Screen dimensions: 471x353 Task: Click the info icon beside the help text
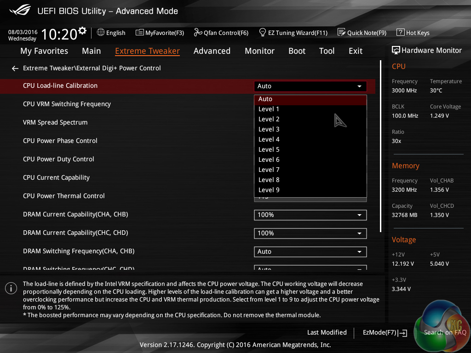tap(11, 288)
